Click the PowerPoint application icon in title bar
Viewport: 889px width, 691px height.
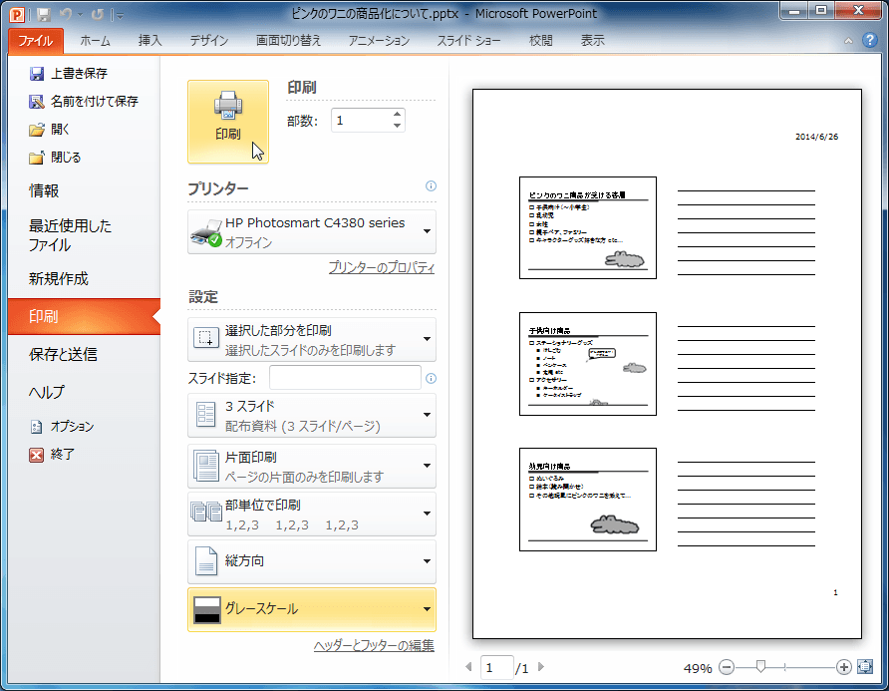pos(17,14)
